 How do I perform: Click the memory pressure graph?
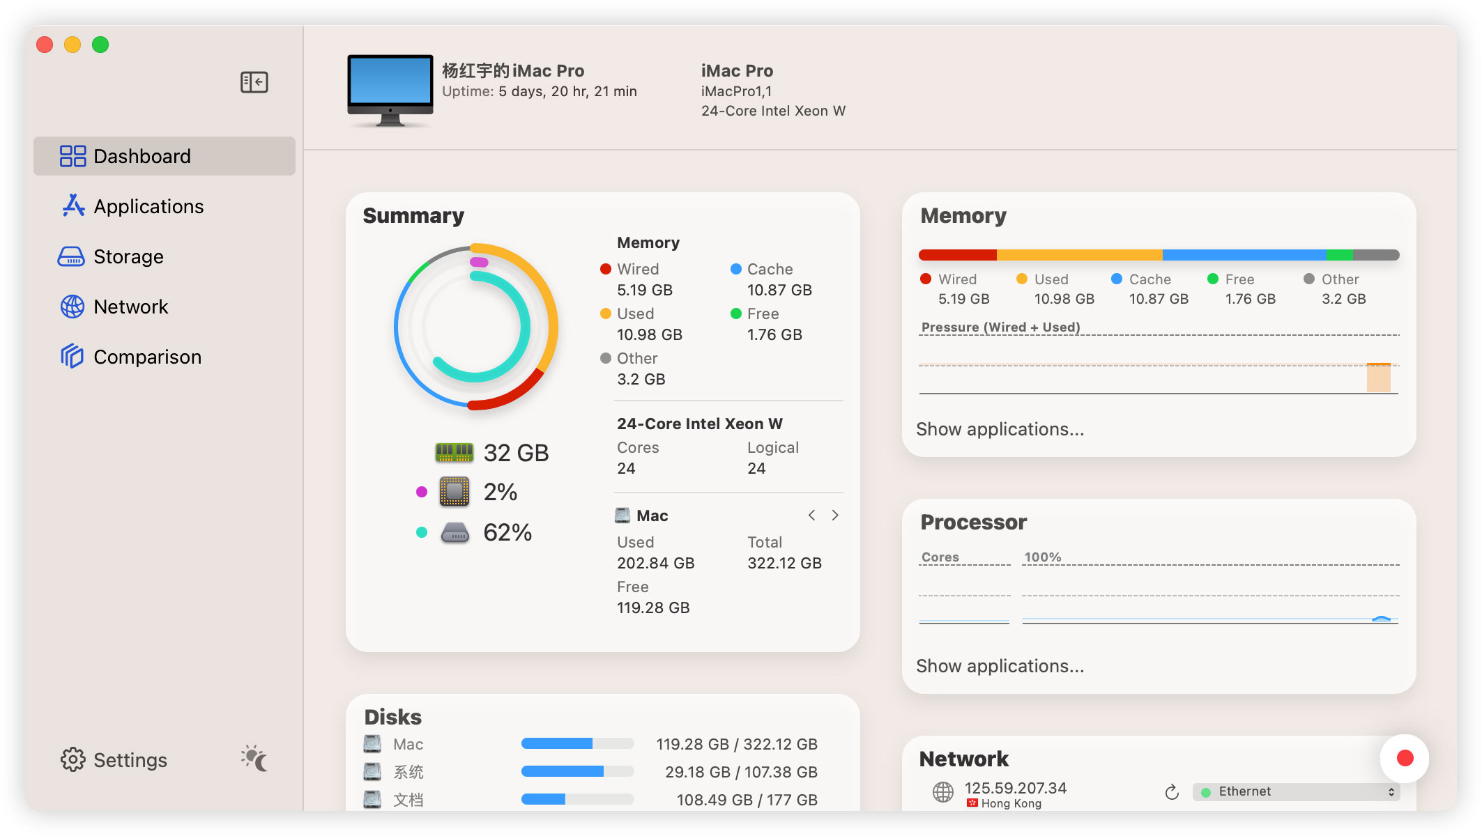coord(1159,364)
